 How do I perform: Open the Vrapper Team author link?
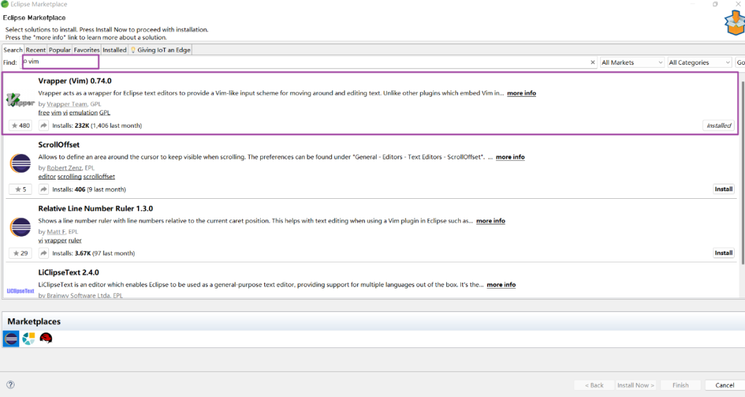(x=67, y=104)
